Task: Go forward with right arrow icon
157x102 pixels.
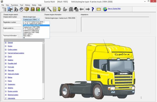Action: pos(88,9)
